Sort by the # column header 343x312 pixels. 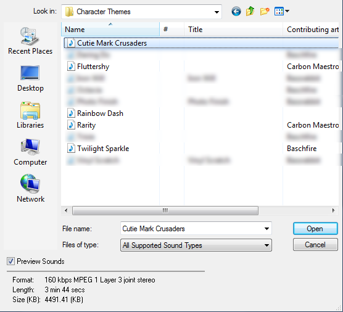click(172, 30)
